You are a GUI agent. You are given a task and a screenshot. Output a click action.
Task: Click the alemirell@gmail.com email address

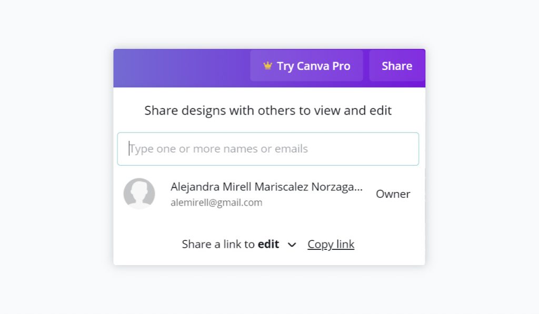point(216,202)
